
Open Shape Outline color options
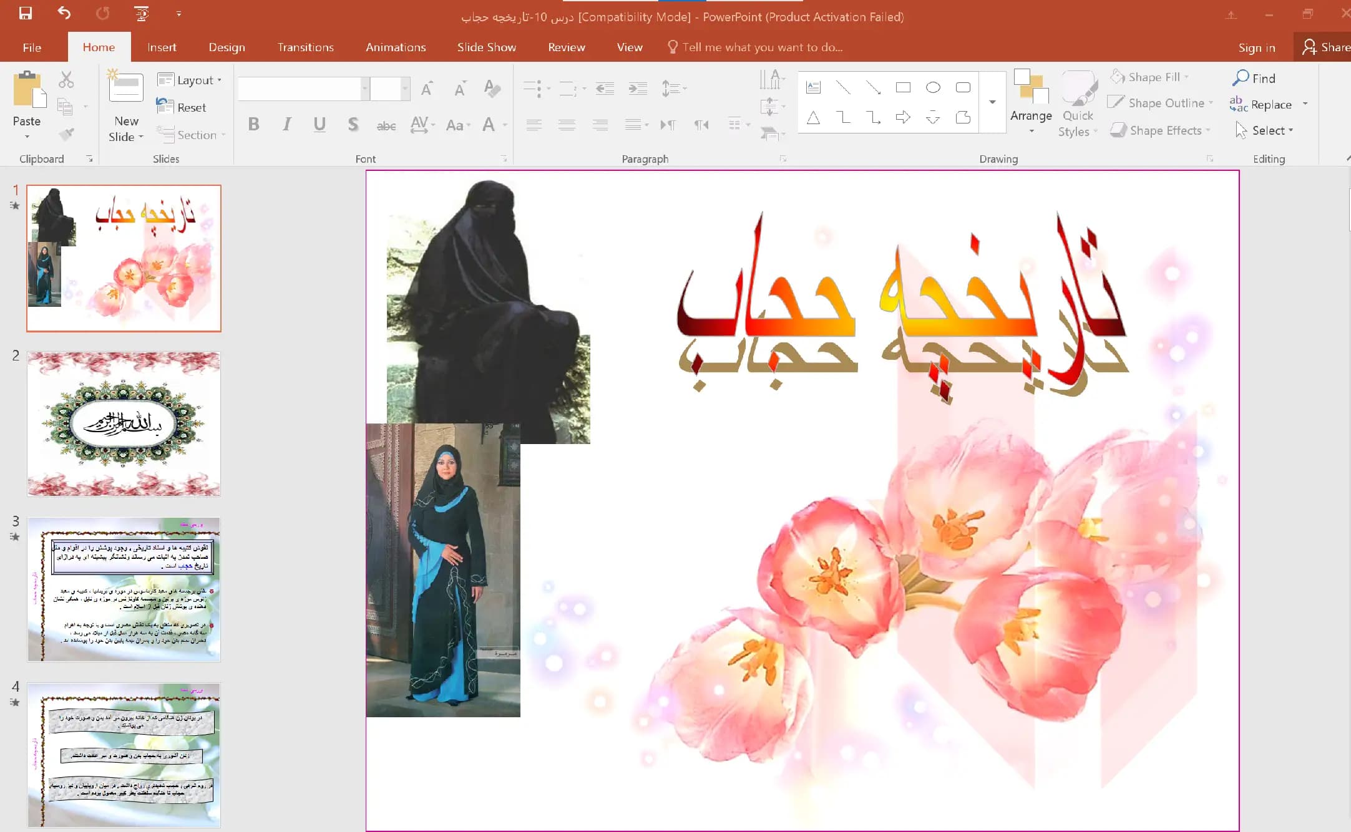1161,103
